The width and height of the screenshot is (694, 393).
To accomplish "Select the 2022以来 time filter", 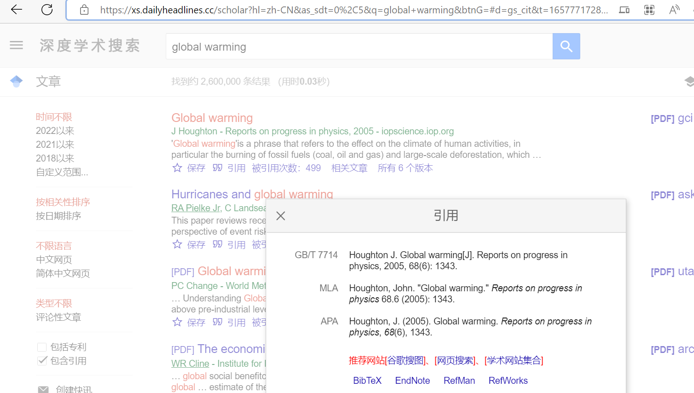I will click(55, 131).
